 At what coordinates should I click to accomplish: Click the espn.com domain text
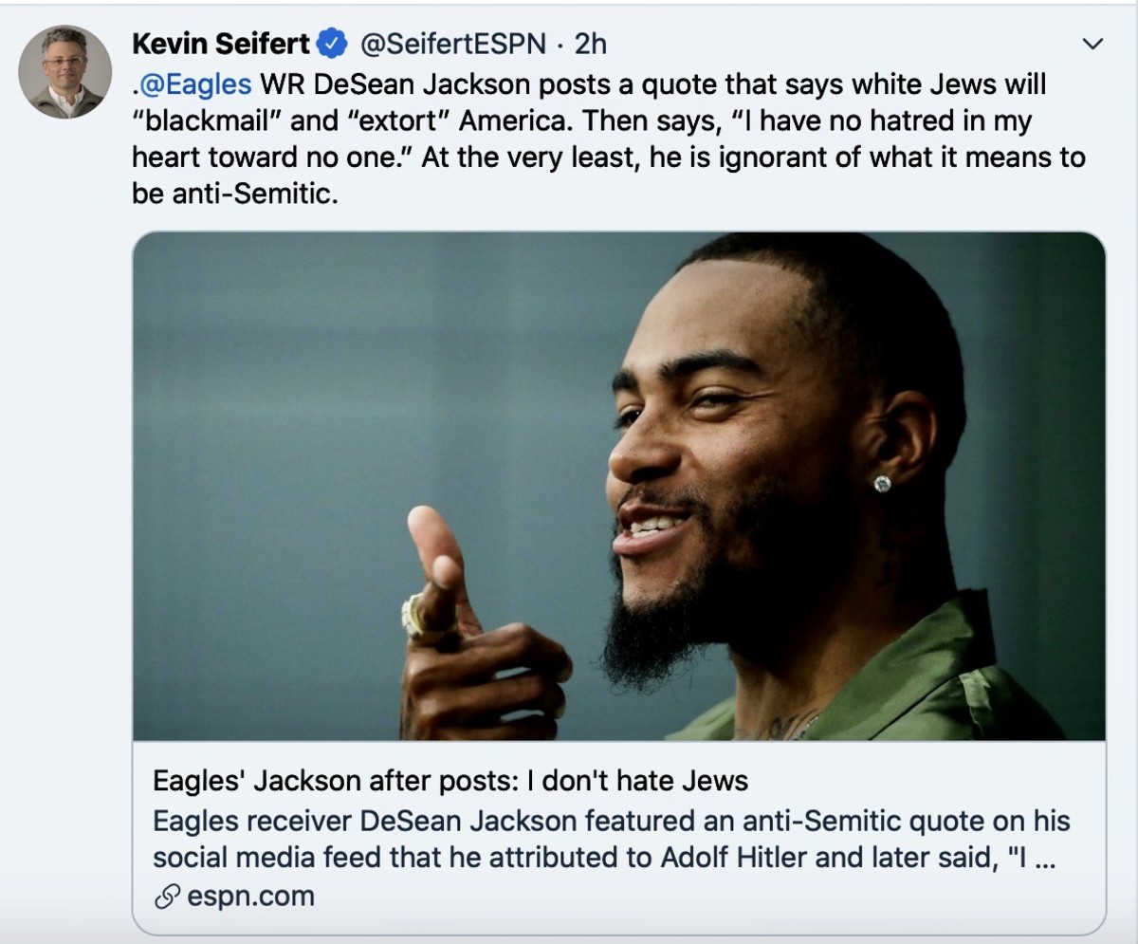tap(250, 896)
